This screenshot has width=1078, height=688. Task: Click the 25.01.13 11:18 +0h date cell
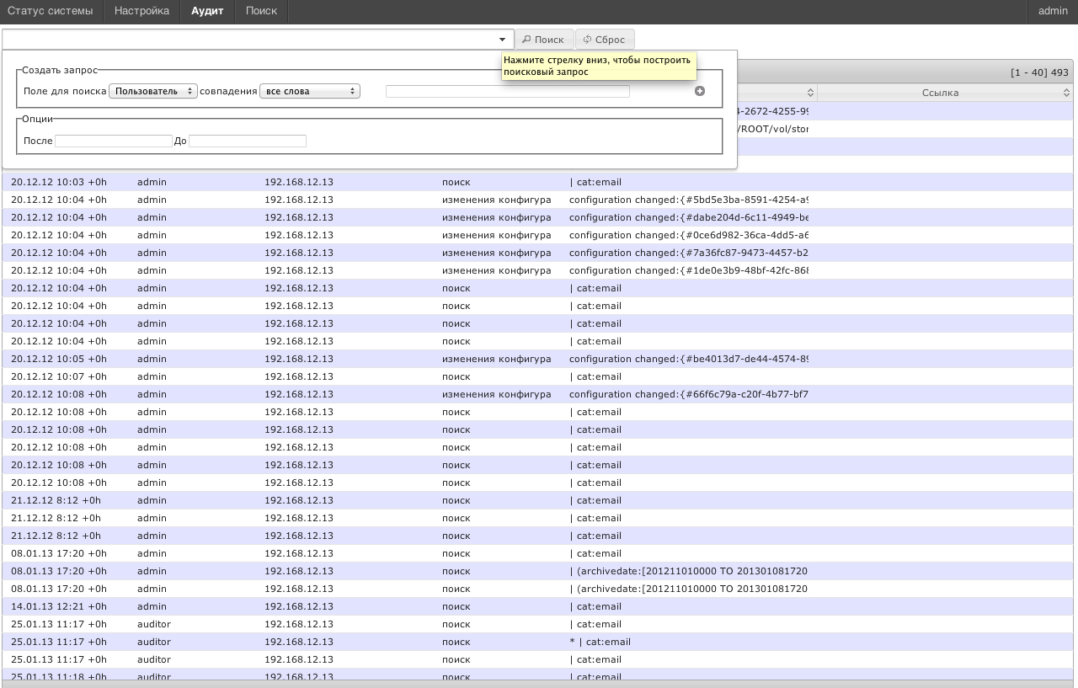[x=59, y=676]
